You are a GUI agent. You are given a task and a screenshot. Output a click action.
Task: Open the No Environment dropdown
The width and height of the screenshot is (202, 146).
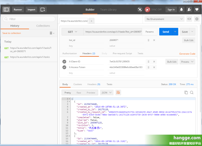click(x=165, y=19)
